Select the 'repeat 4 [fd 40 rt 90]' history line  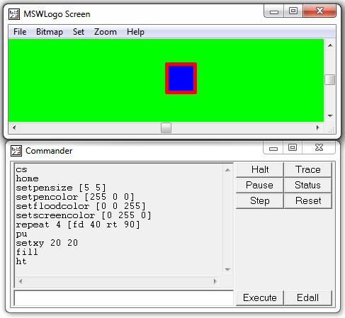(78, 225)
